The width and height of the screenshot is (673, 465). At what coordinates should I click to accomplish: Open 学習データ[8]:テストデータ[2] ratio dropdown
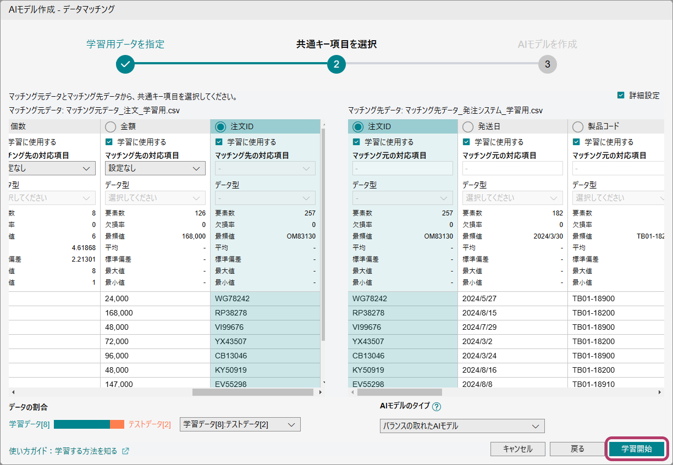click(x=240, y=424)
